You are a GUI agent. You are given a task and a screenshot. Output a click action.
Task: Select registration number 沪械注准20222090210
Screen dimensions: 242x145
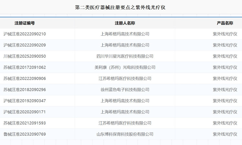(25, 34)
